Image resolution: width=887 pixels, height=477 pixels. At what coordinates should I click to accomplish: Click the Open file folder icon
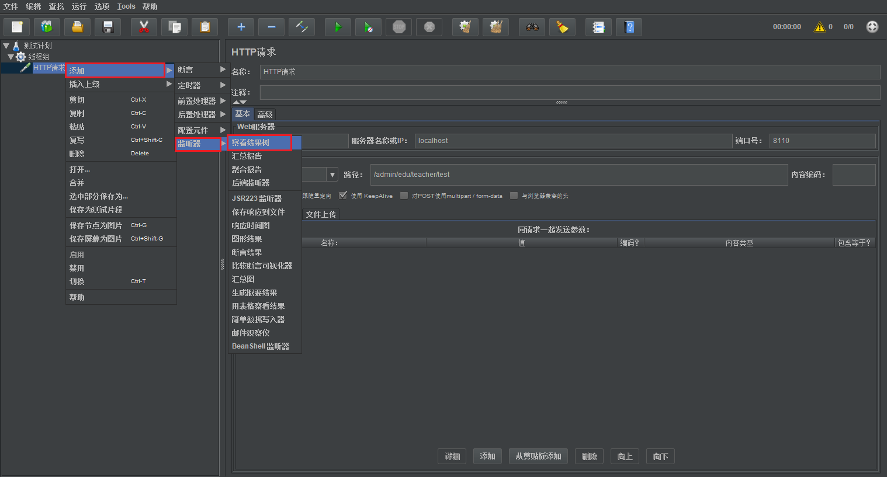[x=77, y=27]
